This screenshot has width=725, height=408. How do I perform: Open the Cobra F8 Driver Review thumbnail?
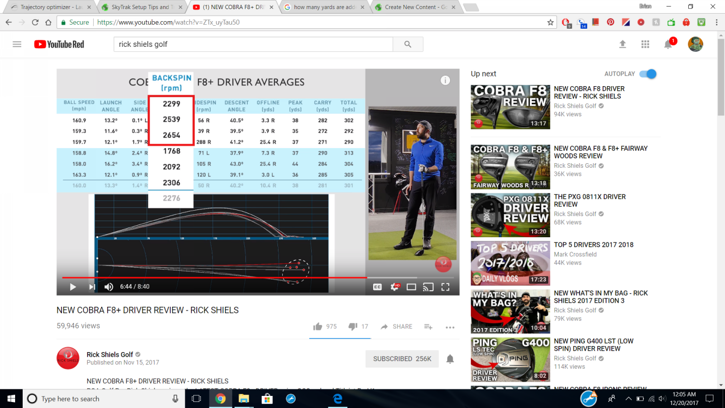click(x=511, y=107)
